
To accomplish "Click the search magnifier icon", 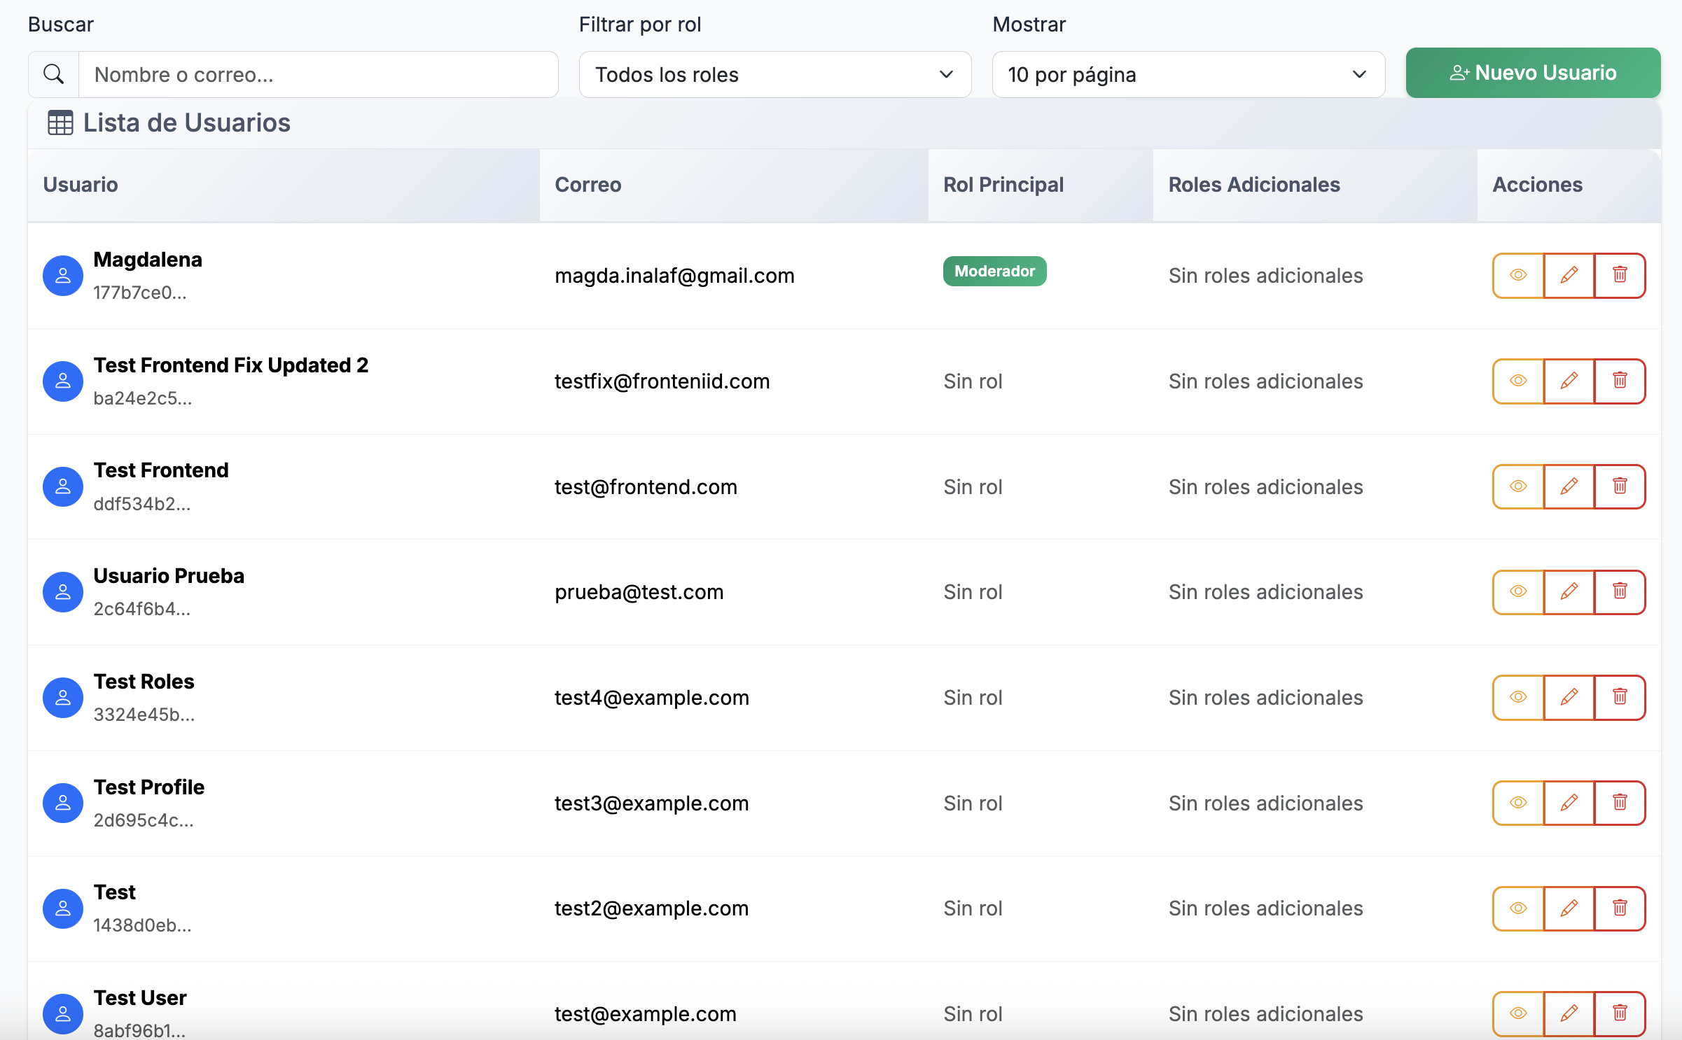I will point(54,74).
